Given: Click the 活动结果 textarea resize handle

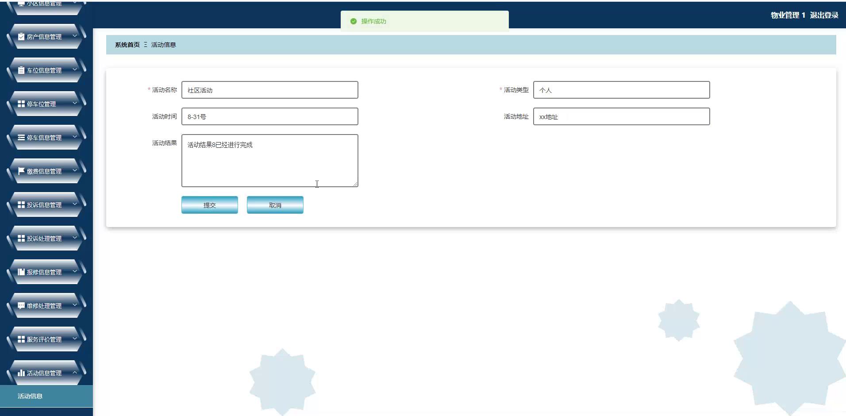Looking at the screenshot, I should click(x=355, y=184).
